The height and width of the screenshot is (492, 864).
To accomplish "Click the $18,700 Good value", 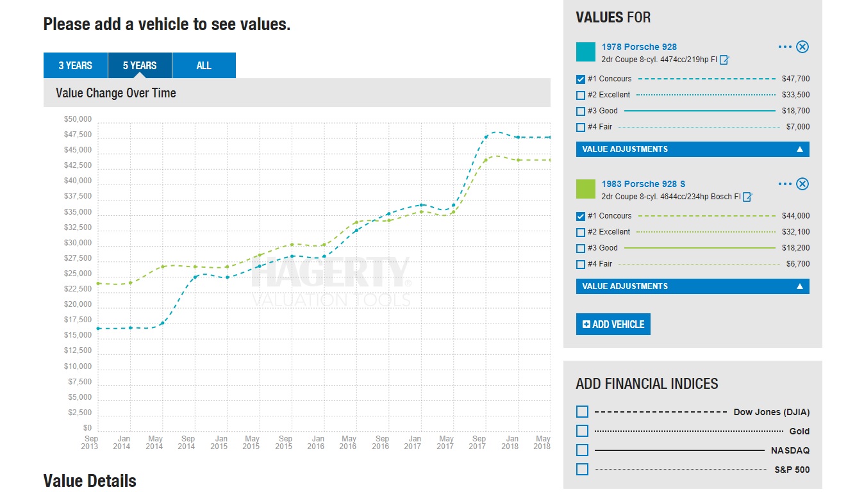I will coord(795,111).
